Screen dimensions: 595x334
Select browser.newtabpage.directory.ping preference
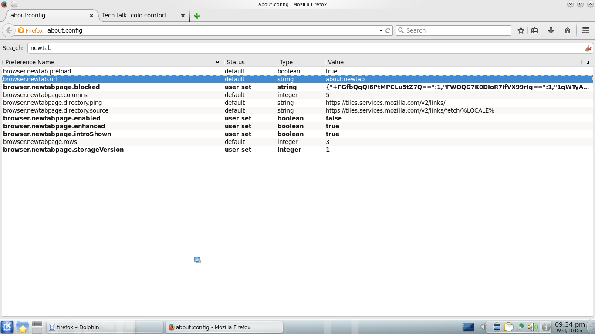pos(297,103)
